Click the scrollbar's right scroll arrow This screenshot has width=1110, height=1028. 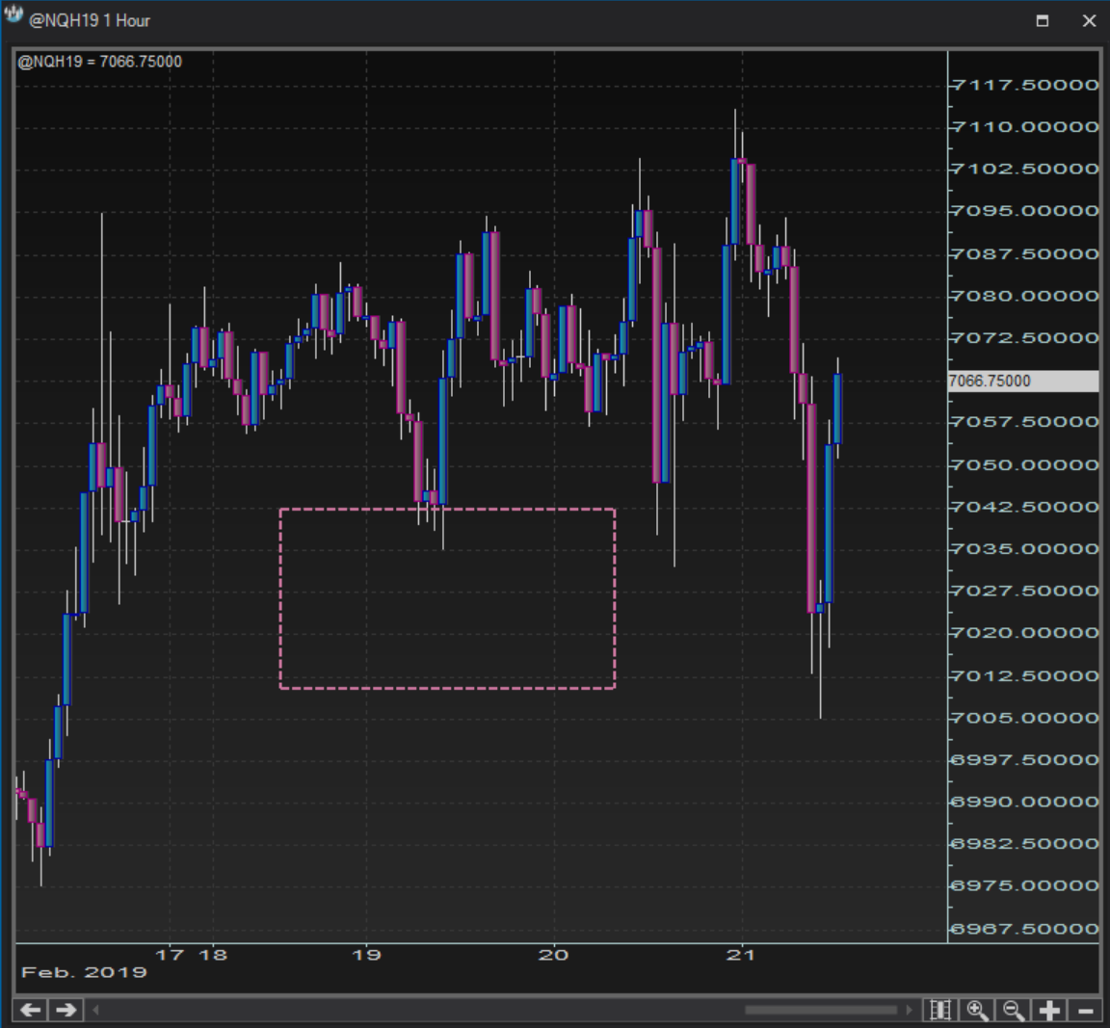pos(910,1010)
